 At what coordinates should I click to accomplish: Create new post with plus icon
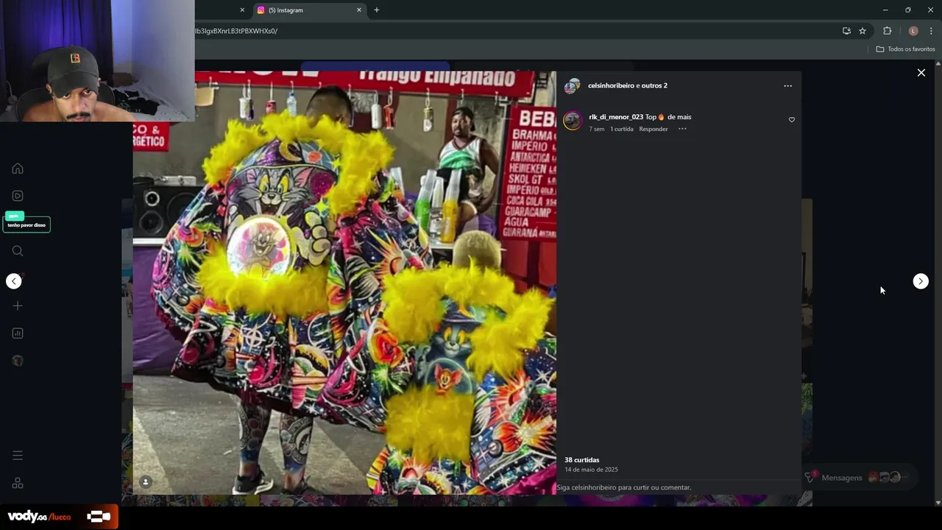coord(18,305)
